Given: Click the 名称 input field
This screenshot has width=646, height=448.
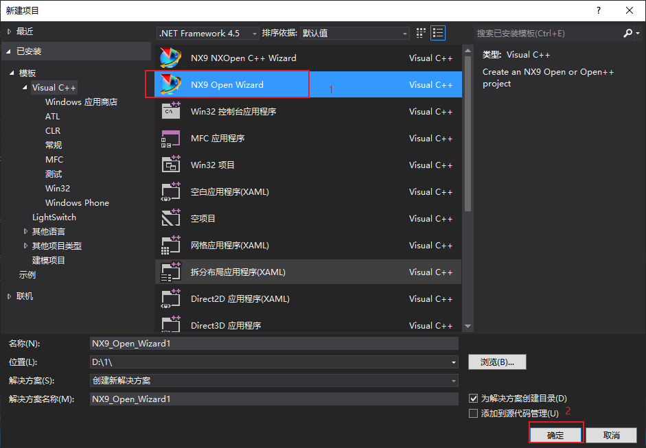Looking at the screenshot, I should click(274, 344).
